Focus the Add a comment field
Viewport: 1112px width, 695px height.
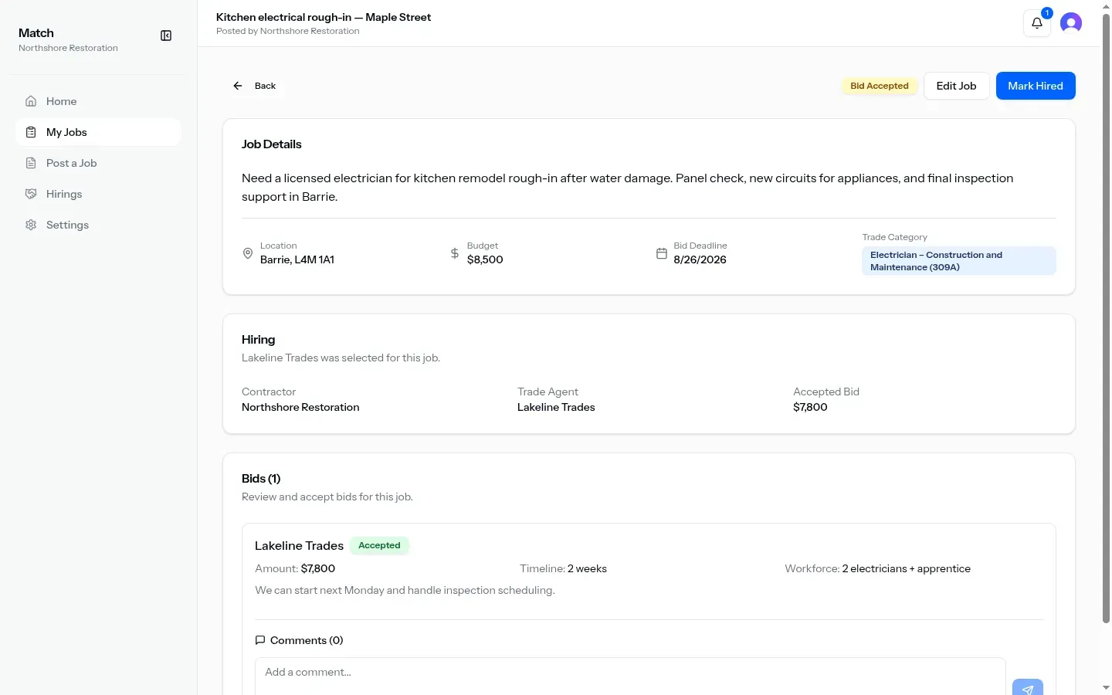[630, 676]
